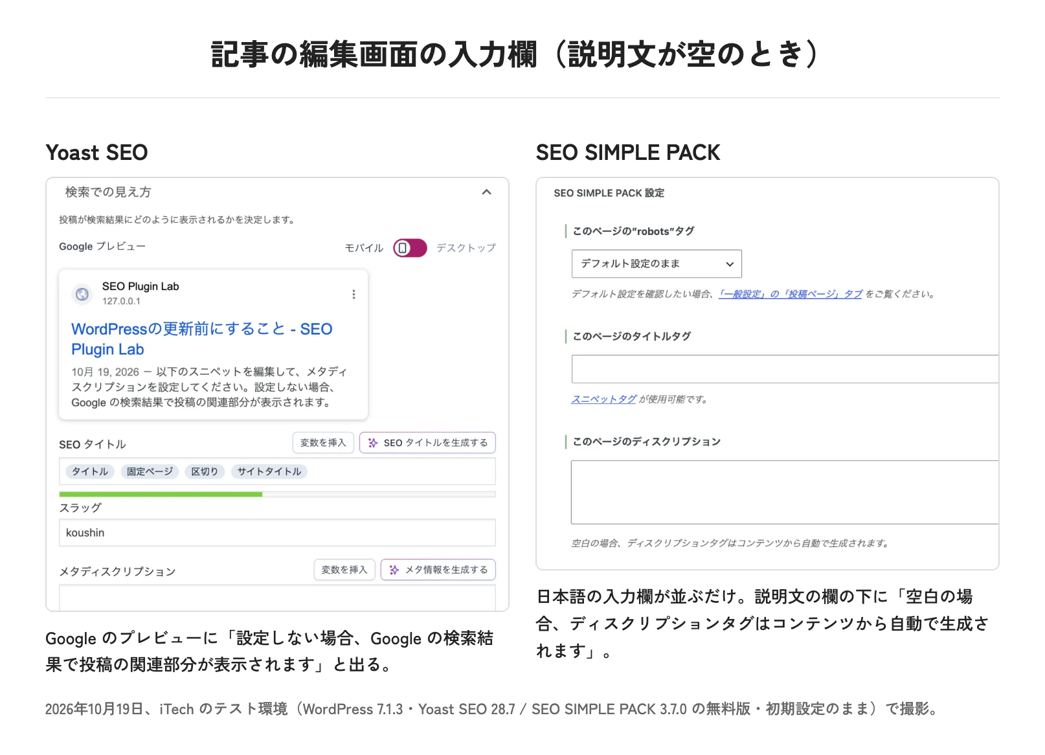Click the 127.0.0.1 URL text
This screenshot has width=1045, height=755.
coord(121,301)
